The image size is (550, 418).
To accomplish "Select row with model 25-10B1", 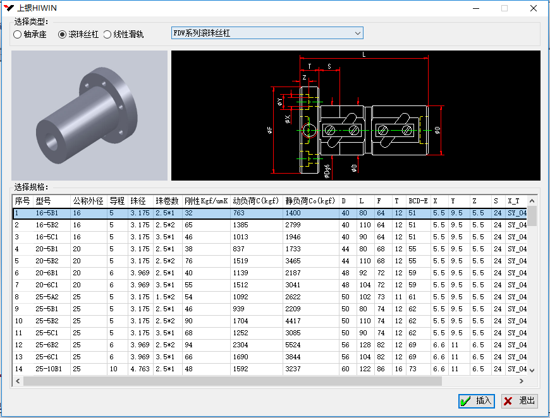I will tap(49, 369).
